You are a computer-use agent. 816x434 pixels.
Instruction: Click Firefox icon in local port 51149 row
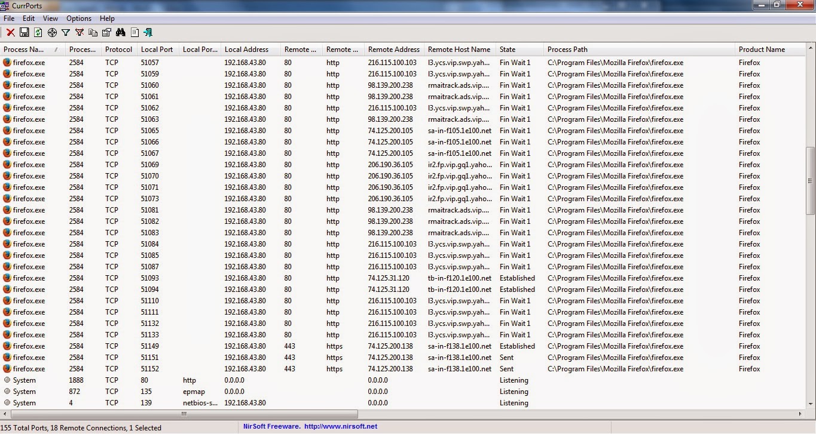pos(7,346)
